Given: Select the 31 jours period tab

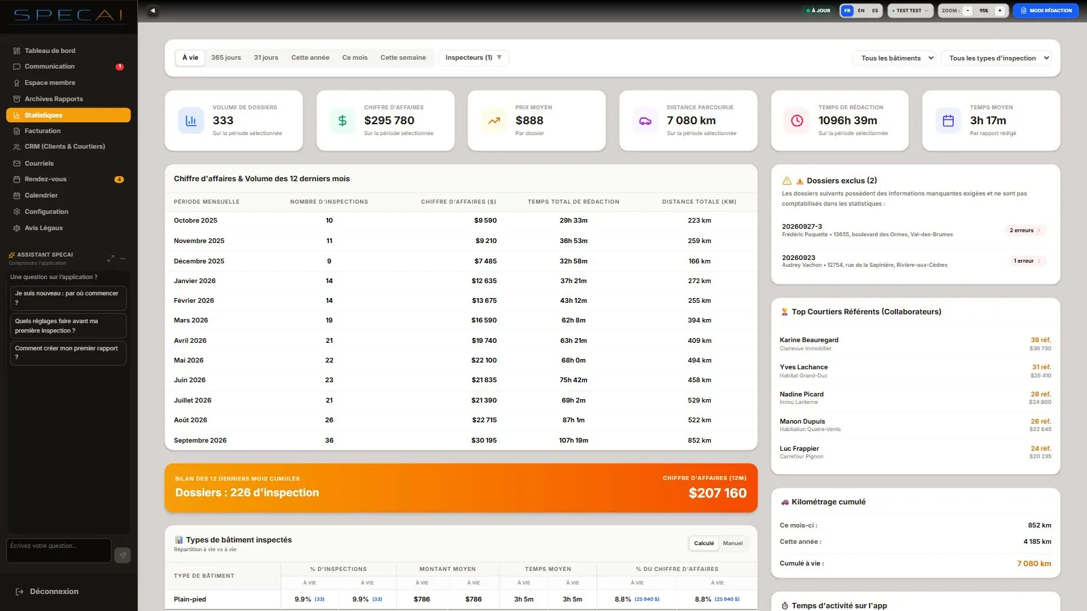Looking at the screenshot, I should coord(266,58).
